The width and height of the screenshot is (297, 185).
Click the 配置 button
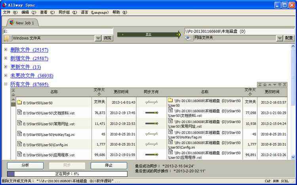click(x=289, y=38)
